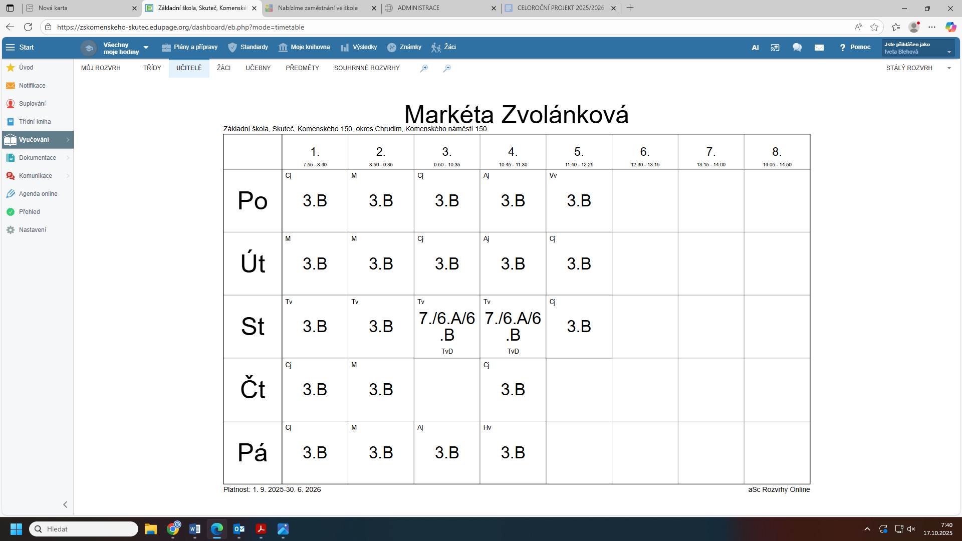Click the screen cast icon in header
962x541 pixels.
(x=775, y=48)
